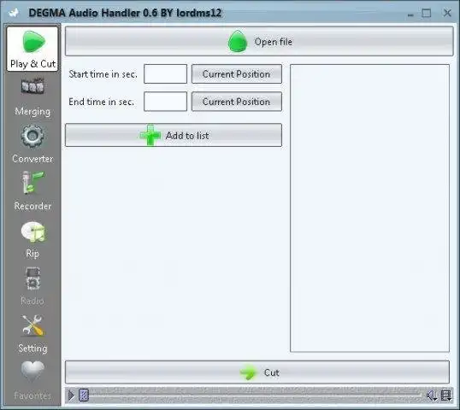Viewport: 460px width, 410px height.
Task: Click the player seek bar track
Action: pyautogui.click(x=256, y=395)
